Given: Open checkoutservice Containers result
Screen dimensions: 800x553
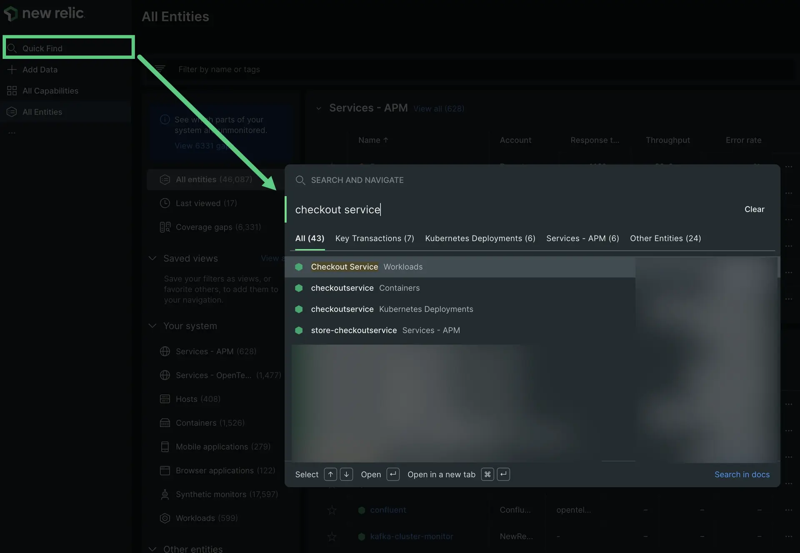Looking at the screenshot, I should 460,288.
